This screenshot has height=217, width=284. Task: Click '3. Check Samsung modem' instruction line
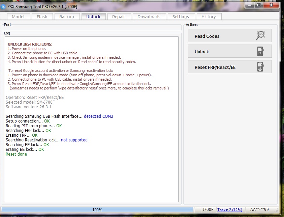[64, 57]
